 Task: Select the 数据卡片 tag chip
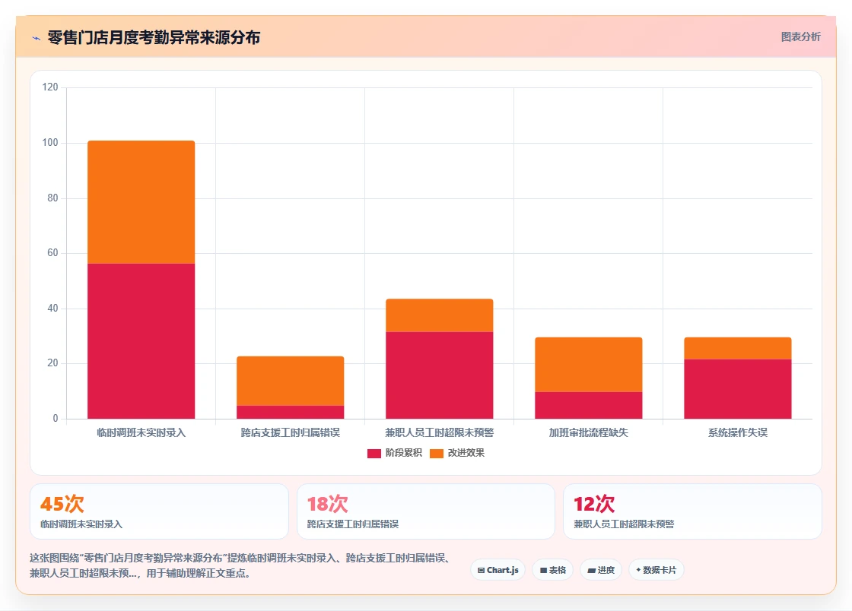pos(656,570)
